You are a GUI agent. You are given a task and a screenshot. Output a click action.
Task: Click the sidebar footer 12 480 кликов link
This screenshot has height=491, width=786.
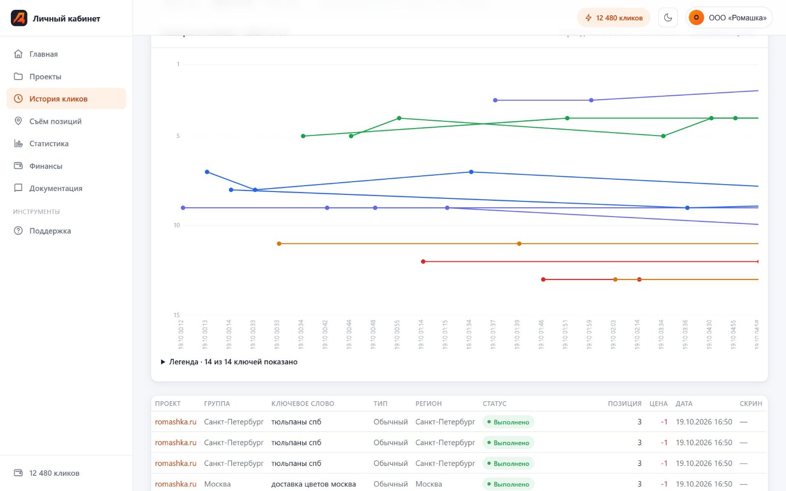(x=66, y=473)
